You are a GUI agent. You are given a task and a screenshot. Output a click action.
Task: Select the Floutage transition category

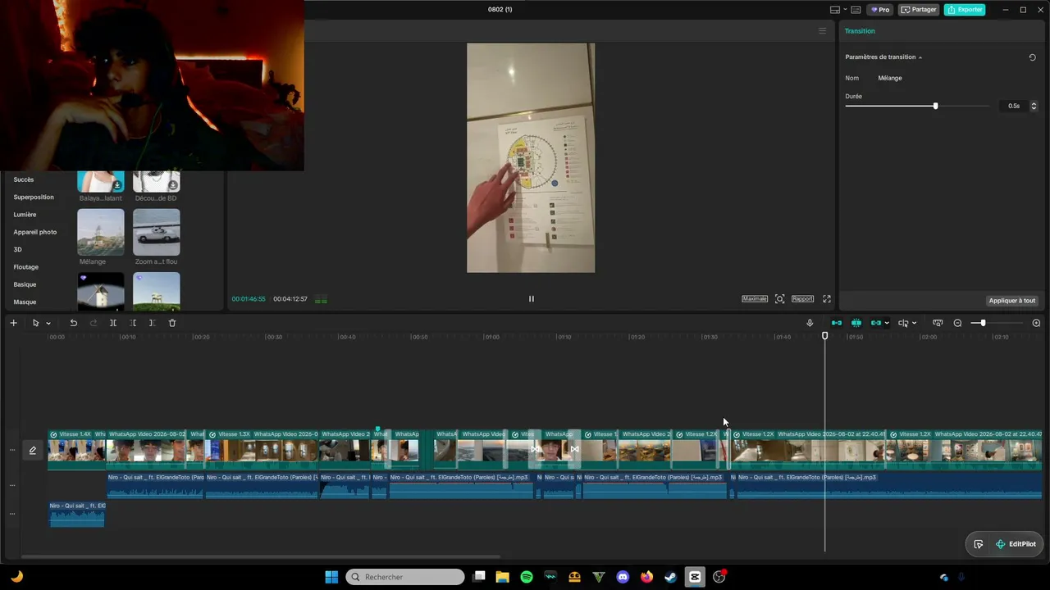point(26,267)
